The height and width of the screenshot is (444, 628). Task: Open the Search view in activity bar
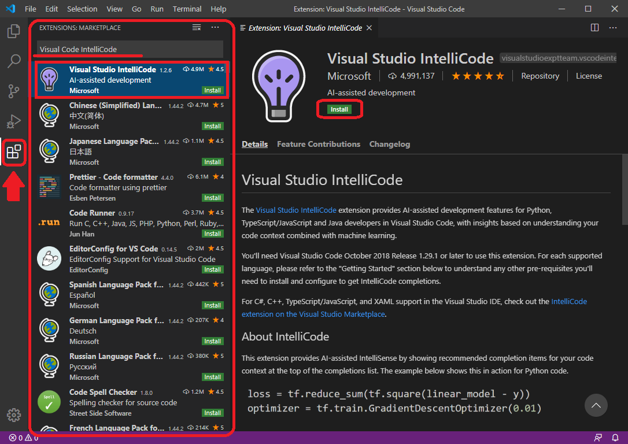click(x=14, y=61)
